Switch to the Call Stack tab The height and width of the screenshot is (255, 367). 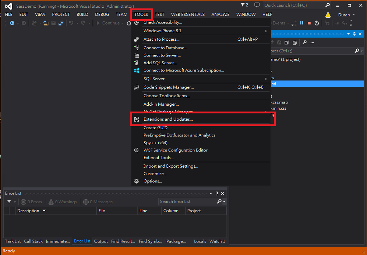point(33,241)
